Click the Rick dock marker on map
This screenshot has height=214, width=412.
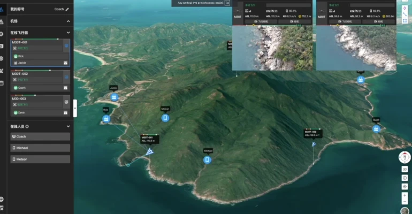click(x=106, y=119)
